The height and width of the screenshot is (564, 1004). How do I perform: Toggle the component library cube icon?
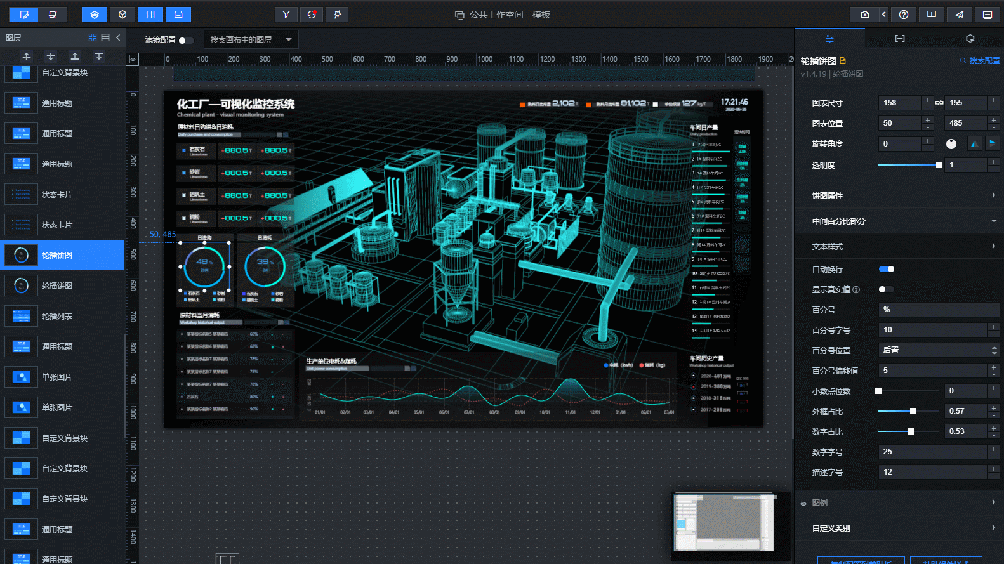point(122,15)
